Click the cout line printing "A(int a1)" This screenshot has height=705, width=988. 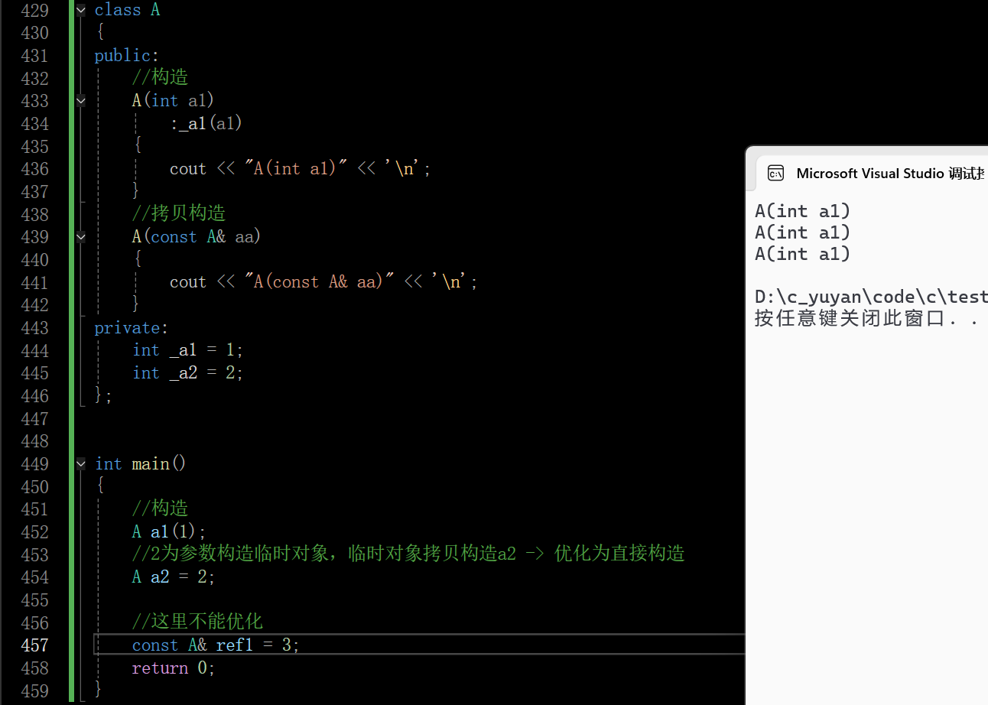(301, 169)
